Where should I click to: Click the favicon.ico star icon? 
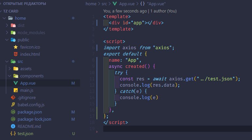pos(16,47)
